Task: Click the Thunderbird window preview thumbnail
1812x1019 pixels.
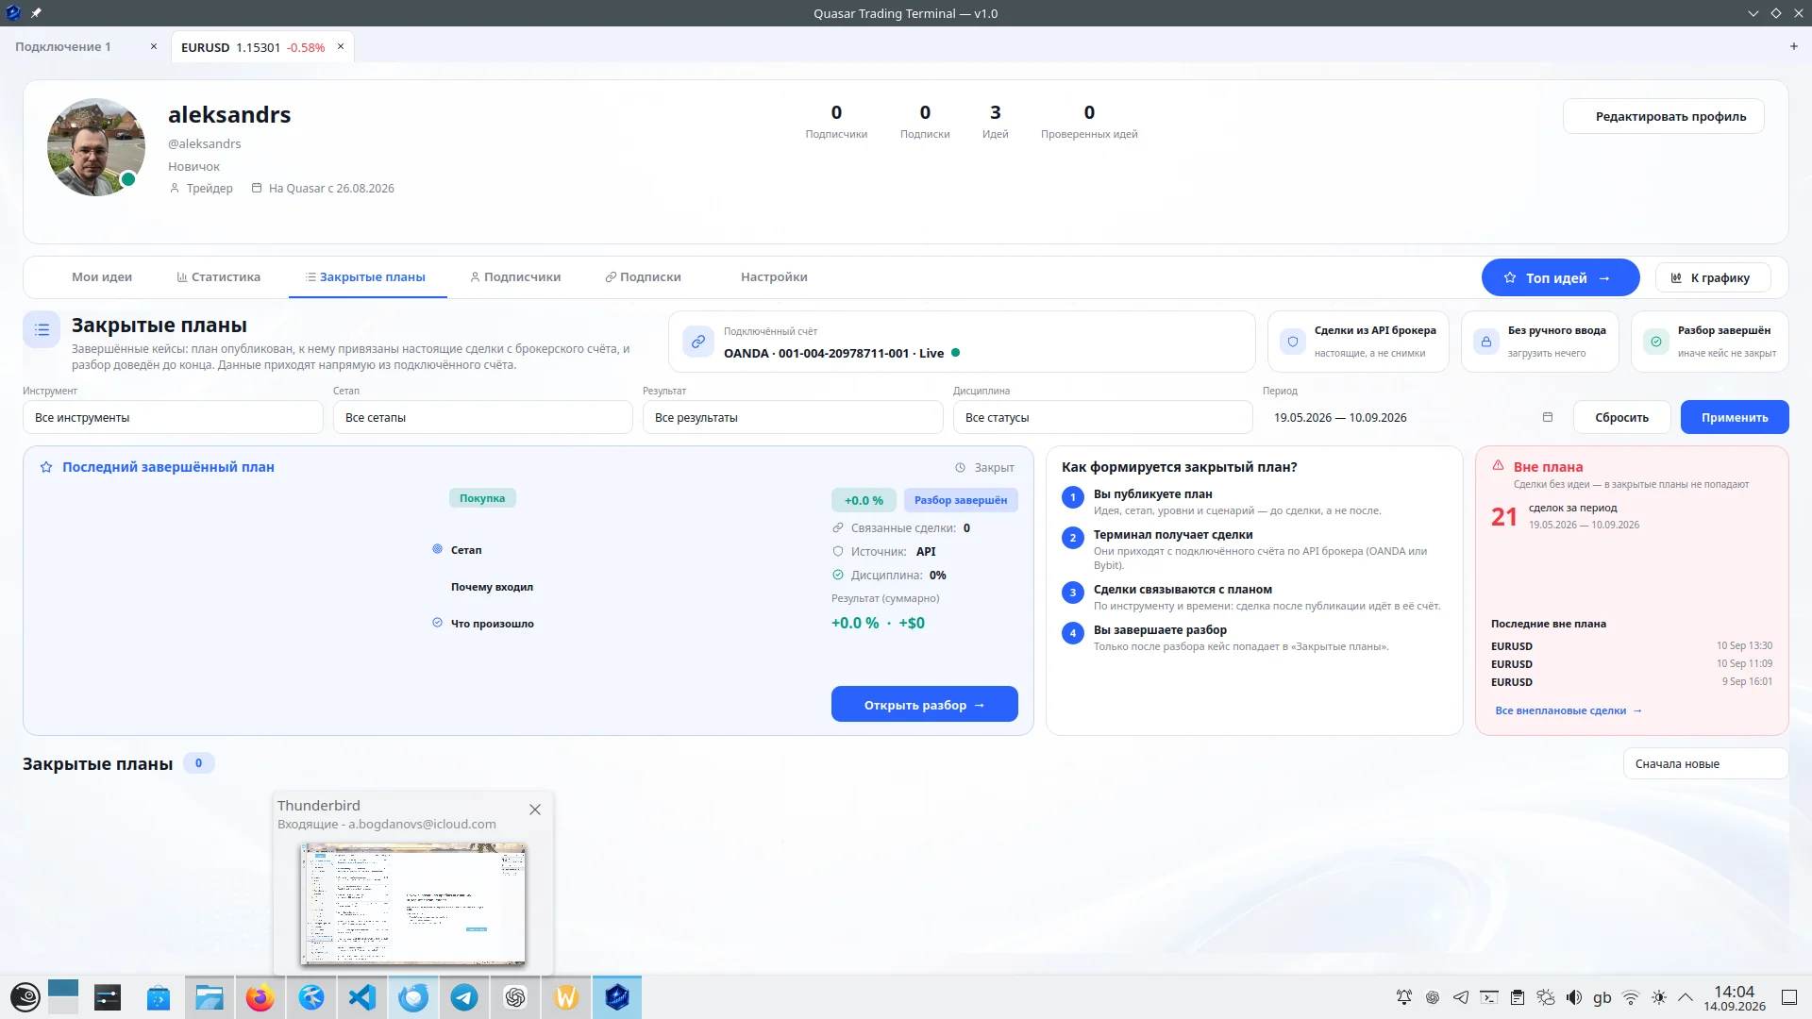Action: point(412,905)
